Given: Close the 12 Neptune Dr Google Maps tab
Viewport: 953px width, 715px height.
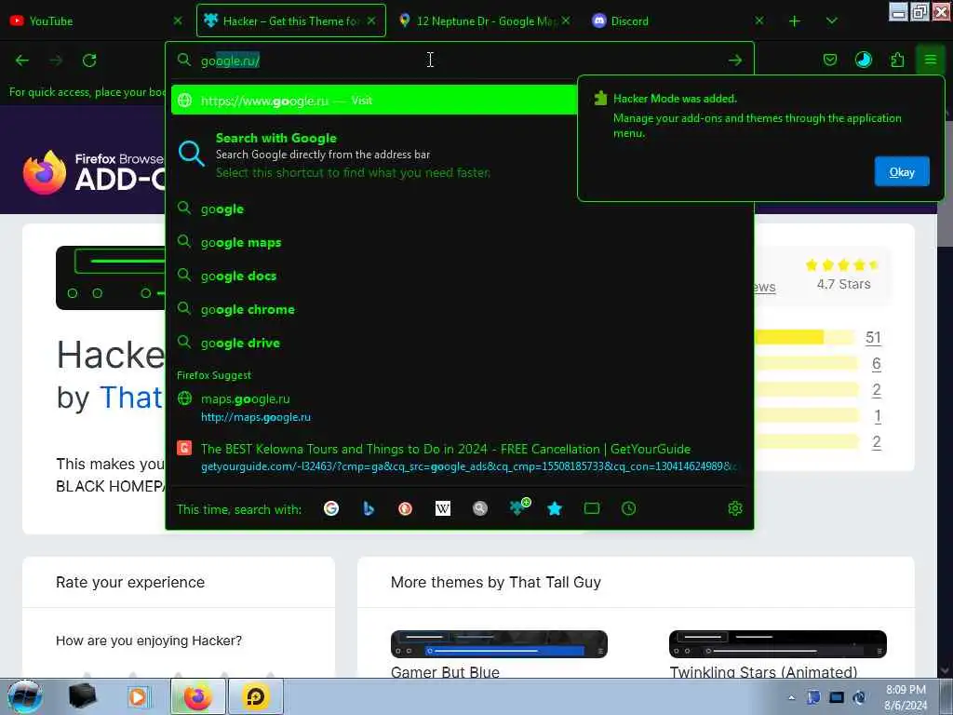Looking at the screenshot, I should 566,20.
